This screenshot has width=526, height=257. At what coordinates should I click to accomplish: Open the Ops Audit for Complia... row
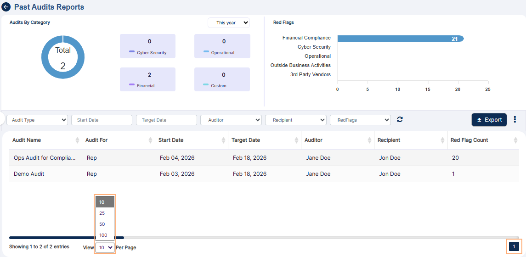click(264, 158)
